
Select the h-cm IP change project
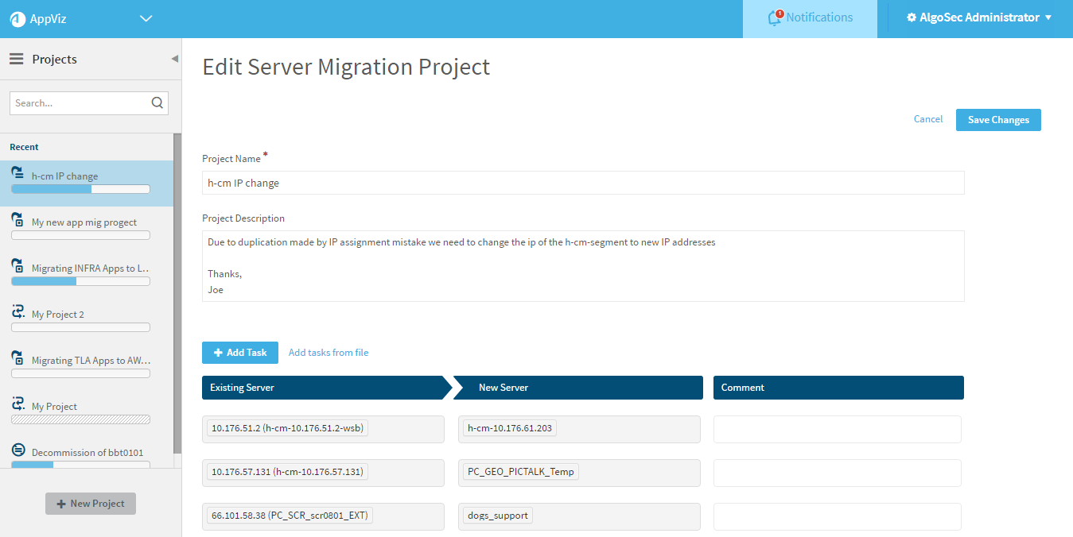[x=65, y=176]
